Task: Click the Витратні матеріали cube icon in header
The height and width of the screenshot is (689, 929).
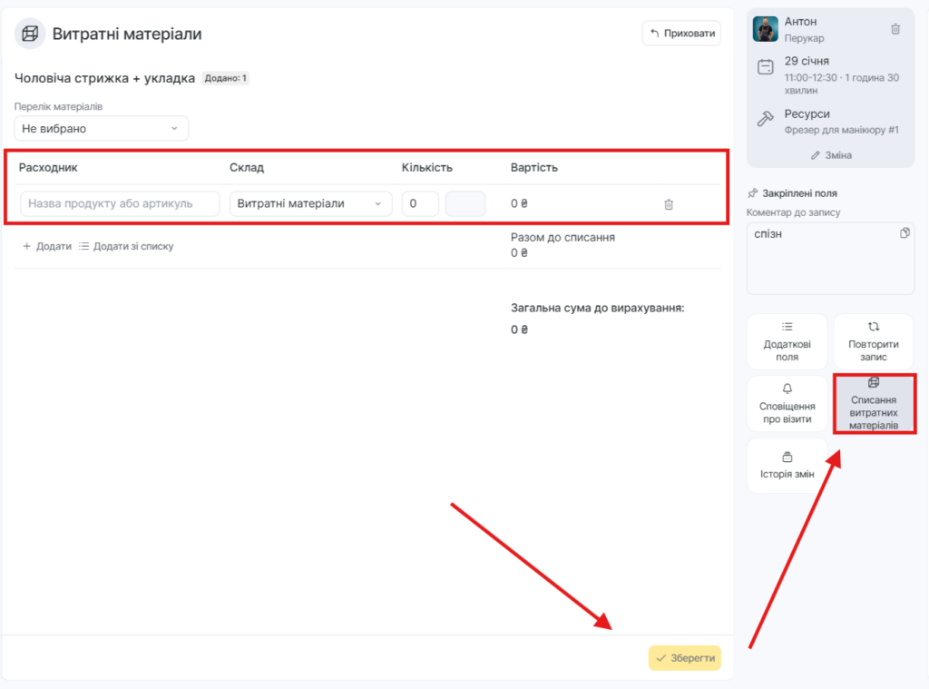Action: pos(31,34)
